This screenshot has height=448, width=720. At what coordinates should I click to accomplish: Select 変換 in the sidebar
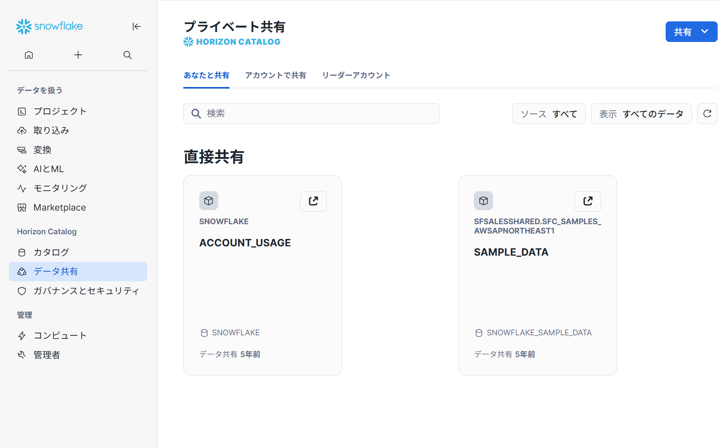pos(78,150)
